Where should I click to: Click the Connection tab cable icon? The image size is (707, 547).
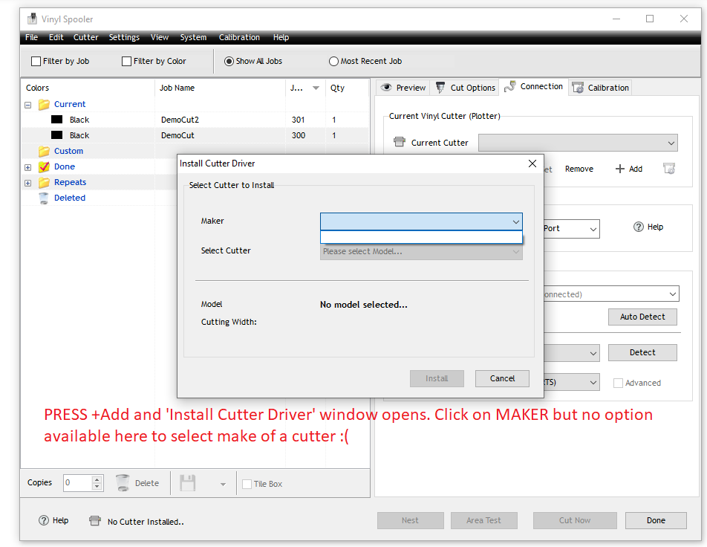pyautogui.click(x=509, y=86)
